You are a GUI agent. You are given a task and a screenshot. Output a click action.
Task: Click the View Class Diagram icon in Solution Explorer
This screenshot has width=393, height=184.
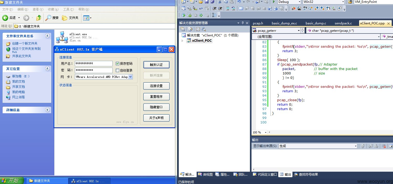[203, 29]
